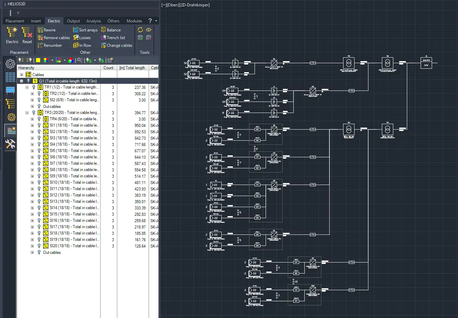Switch to the Analysis ribbon tab
Image resolution: width=458 pixels, height=318 pixels.
tap(94, 21)
